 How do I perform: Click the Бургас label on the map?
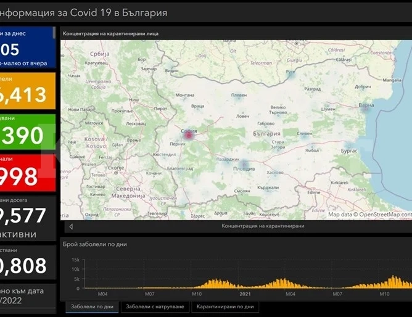349,151
